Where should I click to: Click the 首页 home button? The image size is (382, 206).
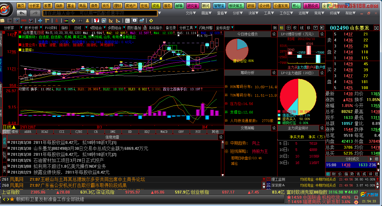tap(21, 6)
